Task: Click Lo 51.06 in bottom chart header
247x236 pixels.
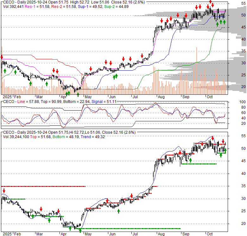Action: pyautogui.click(x=92, y=132)
